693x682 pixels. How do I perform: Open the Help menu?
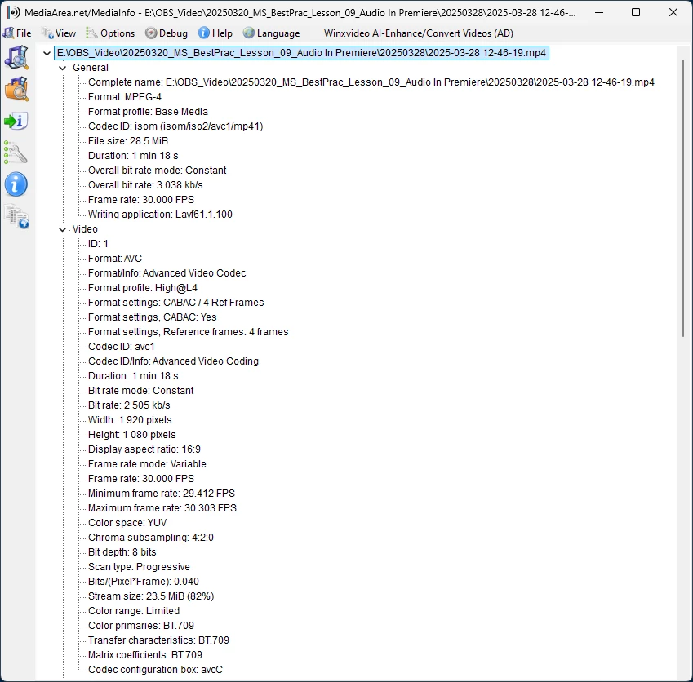point(215,33)
